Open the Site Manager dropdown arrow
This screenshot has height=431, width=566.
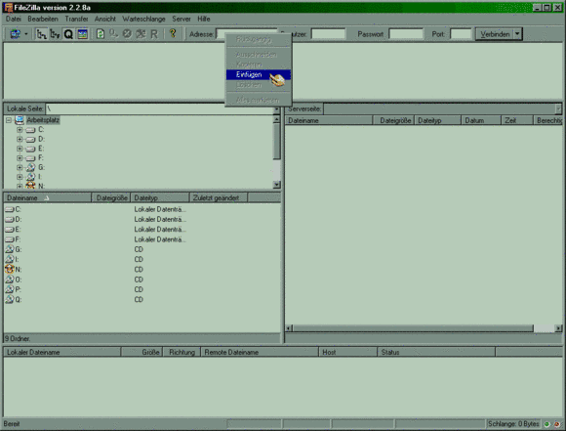(x=26, y=34)
